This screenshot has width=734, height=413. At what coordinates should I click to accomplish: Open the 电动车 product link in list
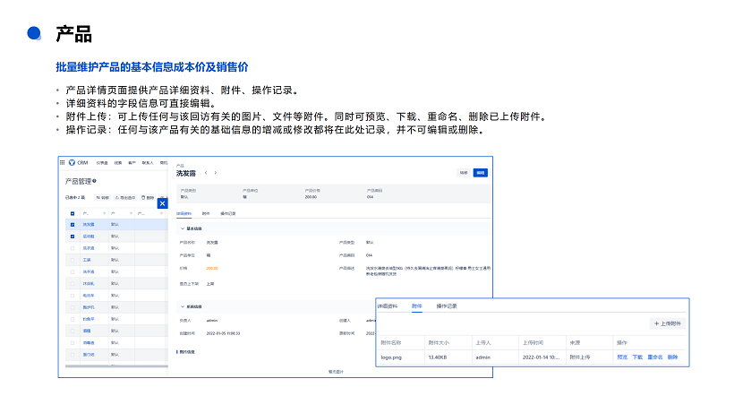(89, 296)
